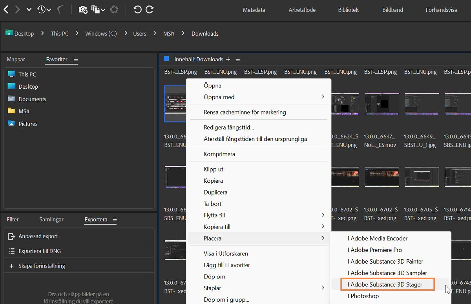471x304 pixels.
Task: Click Users in the path bar
Action: pyautogui.click(x=139, y=33)
